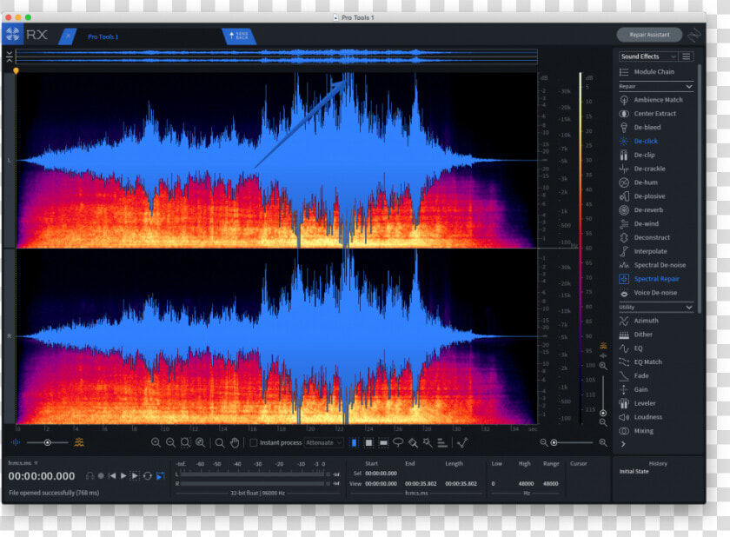The image size is (730, 537).
Task: Adjust horizontal zoom slider
Action: (x=573, y=442)
